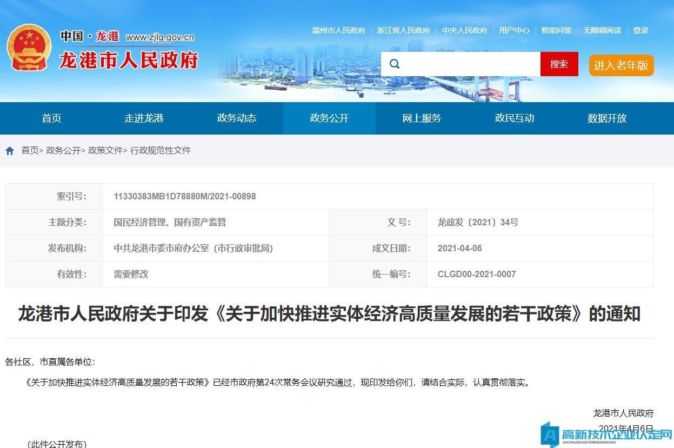Go to 用户中心

515,30
